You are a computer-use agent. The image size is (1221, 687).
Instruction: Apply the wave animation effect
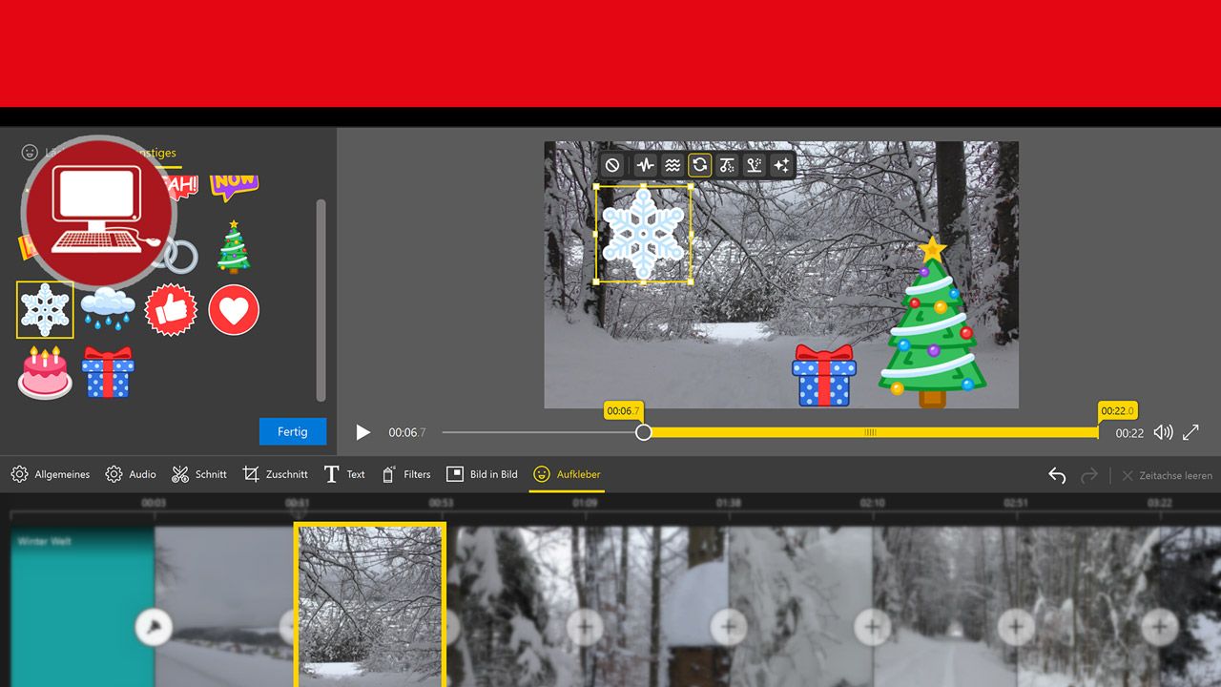tap(673, 164)
